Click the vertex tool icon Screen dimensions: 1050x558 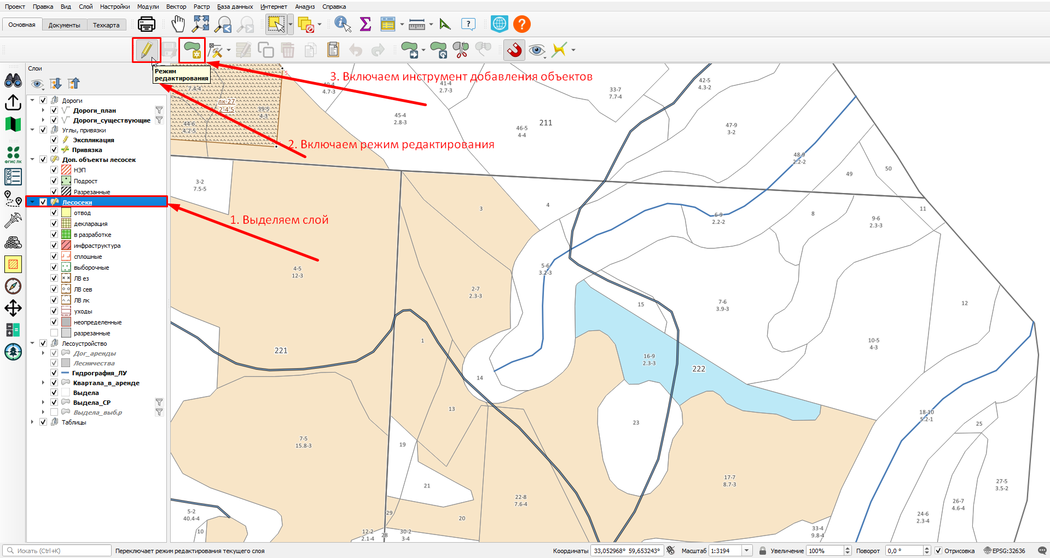pos(216,50)
